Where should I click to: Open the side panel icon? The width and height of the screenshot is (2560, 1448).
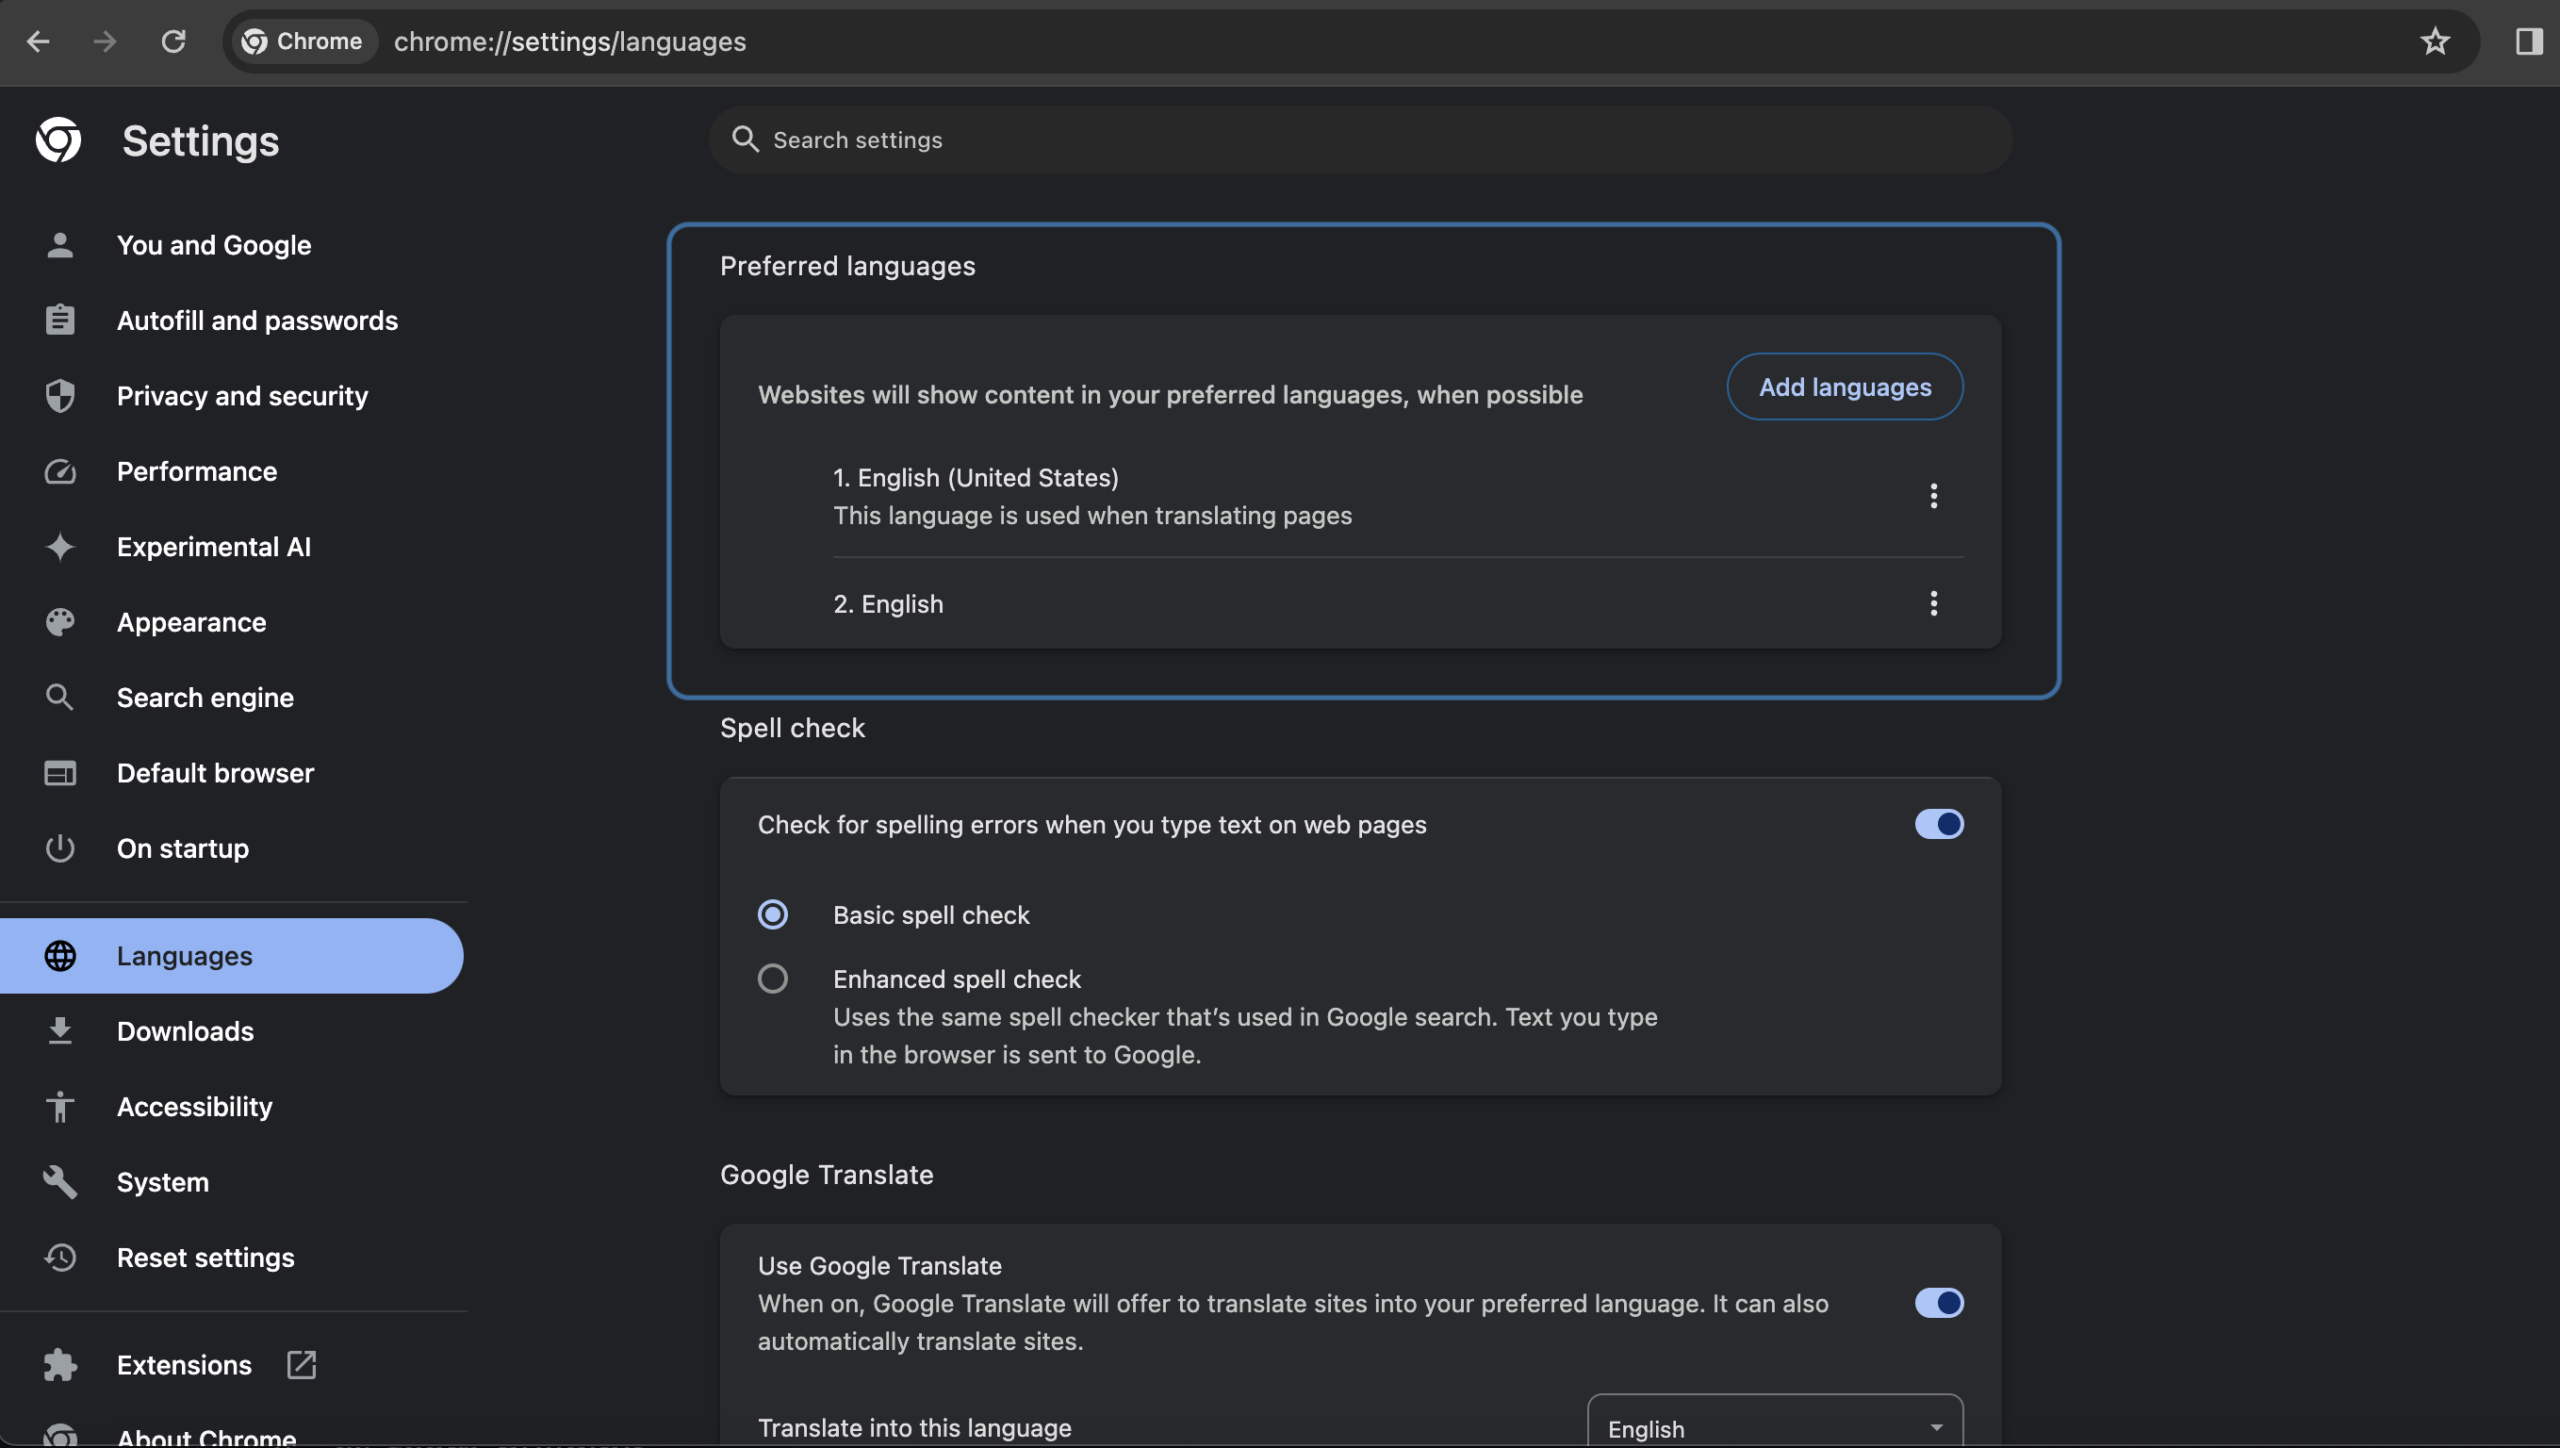[x=2528, y=41]
